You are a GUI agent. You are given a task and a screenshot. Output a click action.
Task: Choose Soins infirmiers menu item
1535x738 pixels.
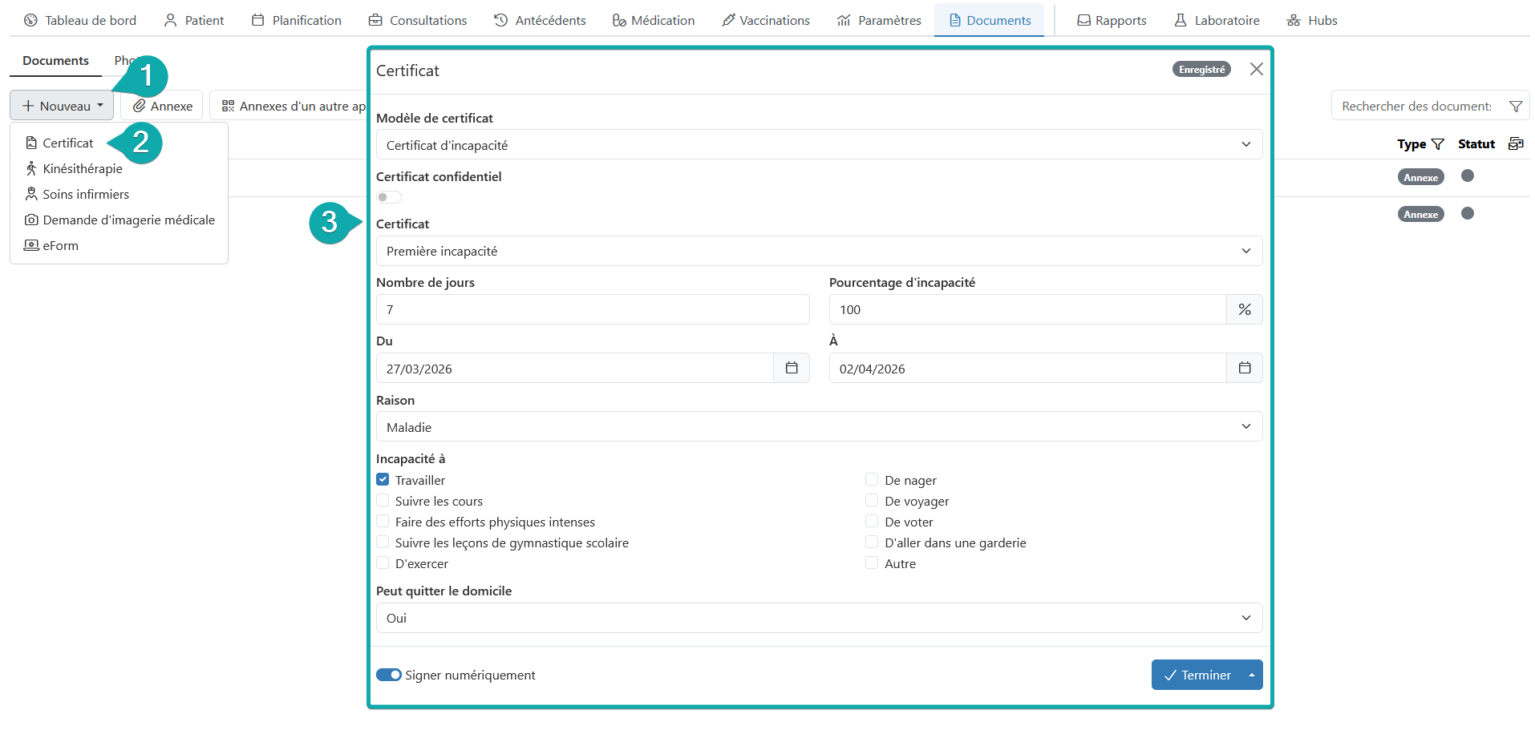click(x=77, y=194)
